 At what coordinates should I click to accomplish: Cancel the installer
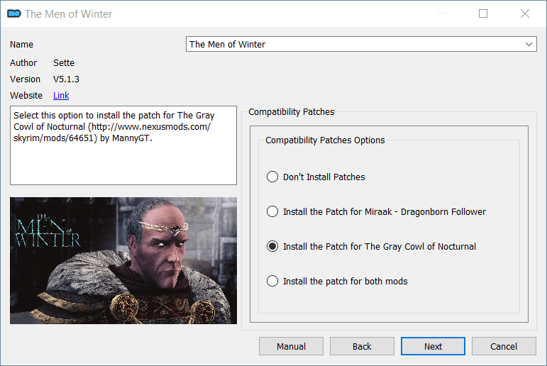pyautogui.click(x=504, y=346)
